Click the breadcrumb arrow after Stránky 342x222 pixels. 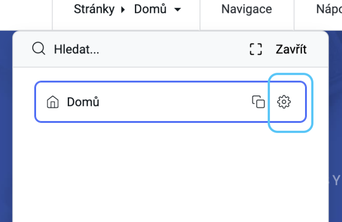pos(123,10)
